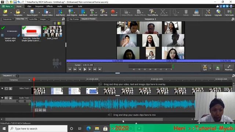Open the Templates tool
235x132 pixels.
[x=18, y=12]
